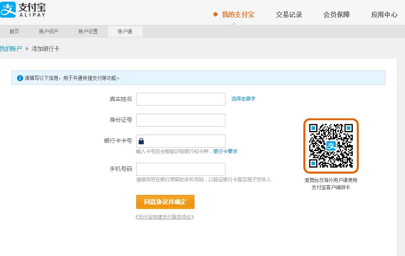Image resolution: width=405 pixels, height=256 pixels.
Task: Focus the 银行卡卡号 input field
Action: (x=181, y=141)
